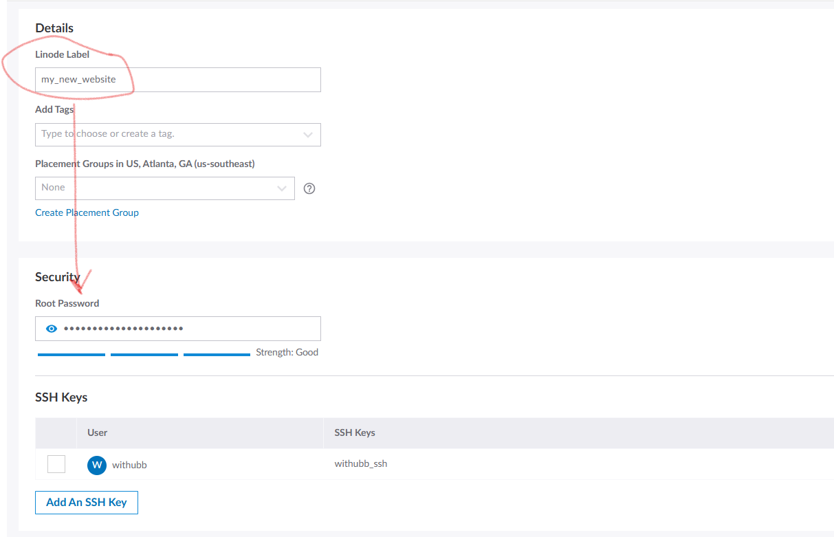Select the withubb_ssh key text
This screenshot has height=537, width=834.
click(x=361, y=464)
